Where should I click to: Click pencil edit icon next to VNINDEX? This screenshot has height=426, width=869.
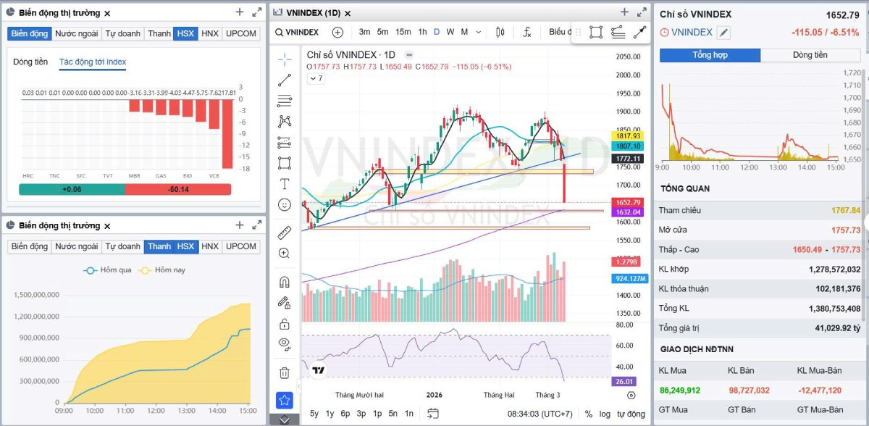[724, 33]
